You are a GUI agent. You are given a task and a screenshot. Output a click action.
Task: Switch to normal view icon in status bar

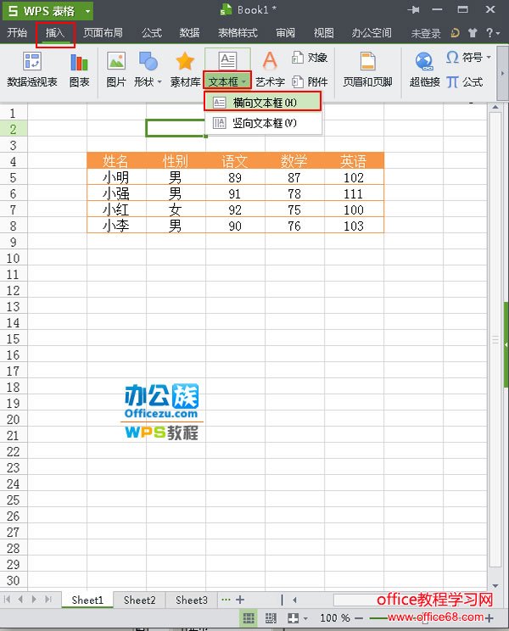coord(249,617)
